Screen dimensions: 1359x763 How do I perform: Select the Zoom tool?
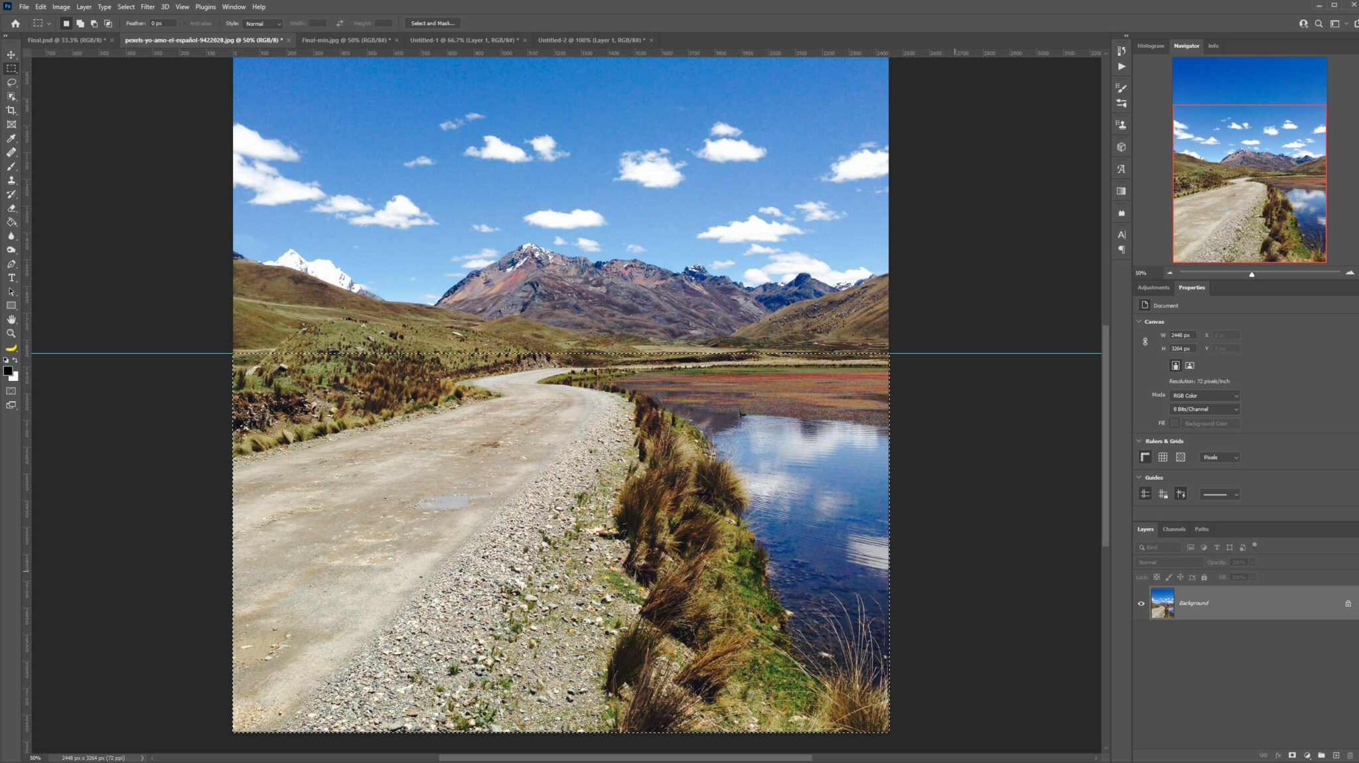(x=11, y=334)
